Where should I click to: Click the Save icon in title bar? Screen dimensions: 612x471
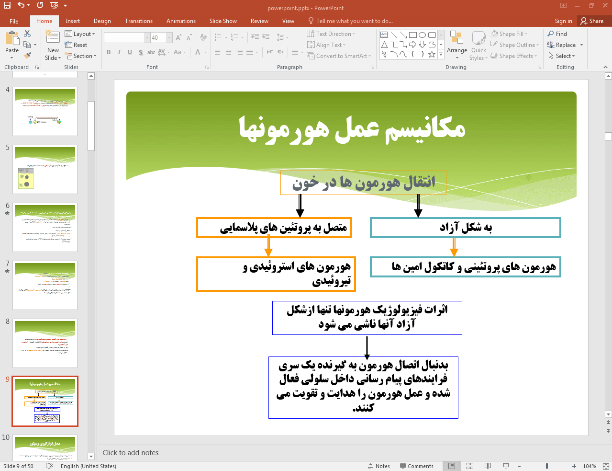[7, 5]
